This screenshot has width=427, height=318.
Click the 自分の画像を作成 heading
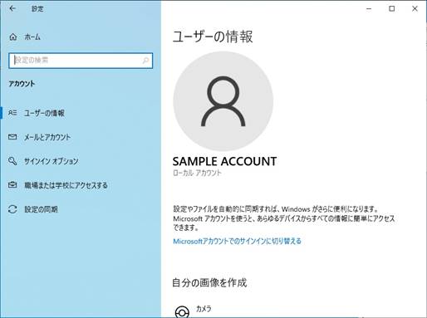(x=209, y=282)
